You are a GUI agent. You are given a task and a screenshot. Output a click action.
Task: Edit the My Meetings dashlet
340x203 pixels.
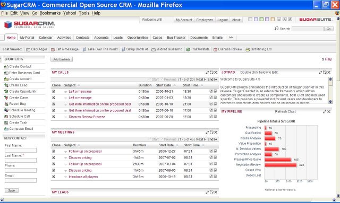pos(207,132)
